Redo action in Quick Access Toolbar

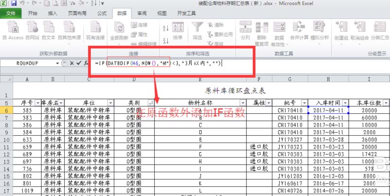coord(34,3)
